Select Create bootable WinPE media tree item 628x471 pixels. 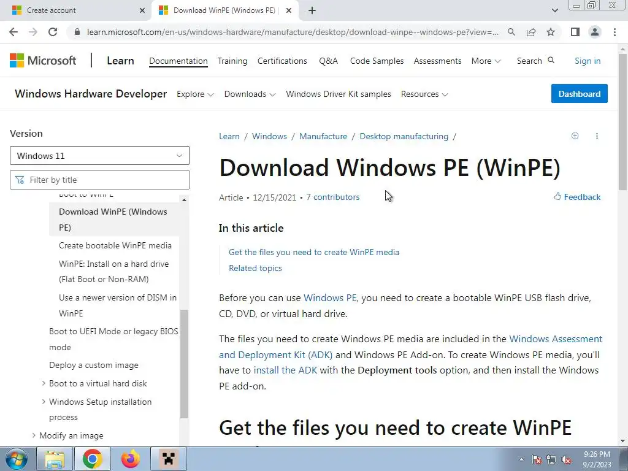pyautogui.click(x=115, y=245)
